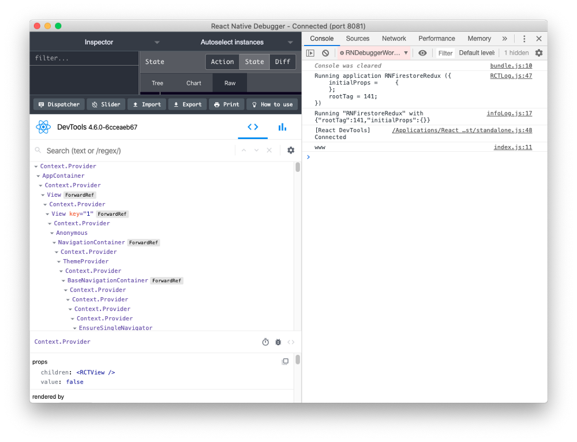Enable the Chart view mode

point(193,83)
